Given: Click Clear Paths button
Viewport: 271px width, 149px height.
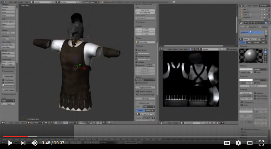Looking at the screenshot, I should coord(8,47).
